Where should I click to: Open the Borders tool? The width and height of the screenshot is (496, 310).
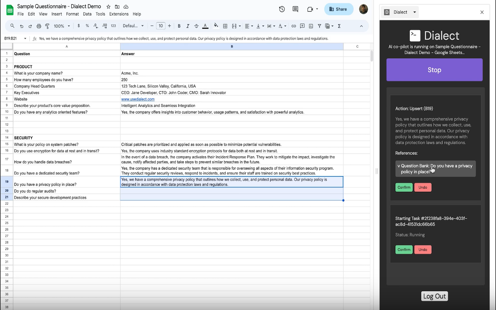(x=225, y=26)
